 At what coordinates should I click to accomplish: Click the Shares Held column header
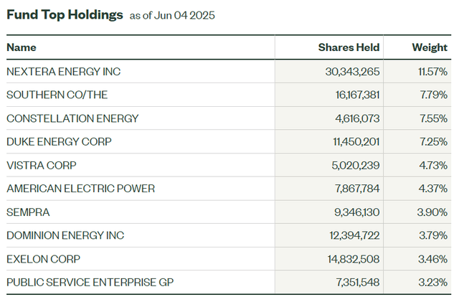tap(349, 47)
